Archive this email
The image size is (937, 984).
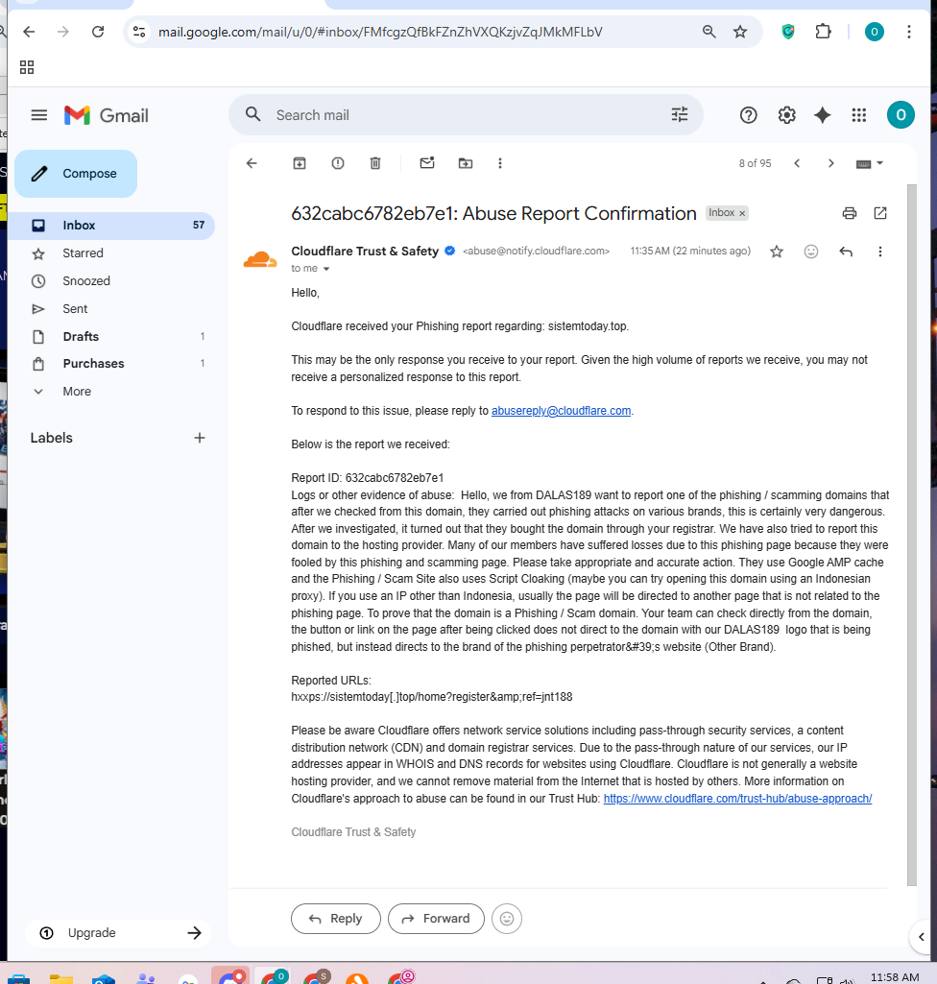click(x=300, y=163)
